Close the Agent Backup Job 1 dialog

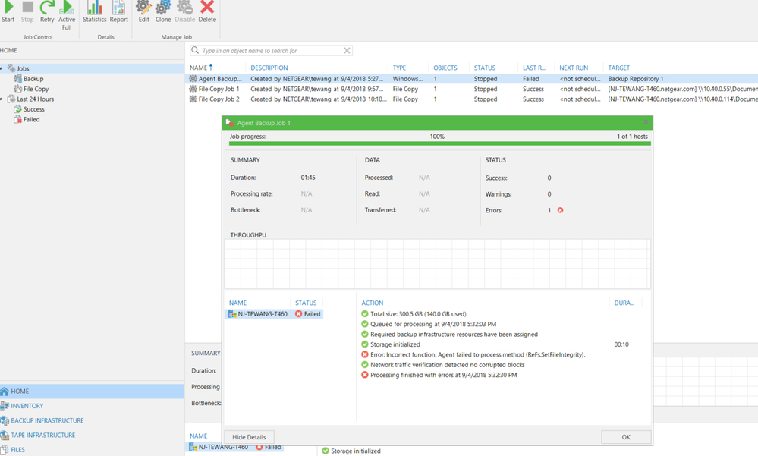(x=646, y=122)
